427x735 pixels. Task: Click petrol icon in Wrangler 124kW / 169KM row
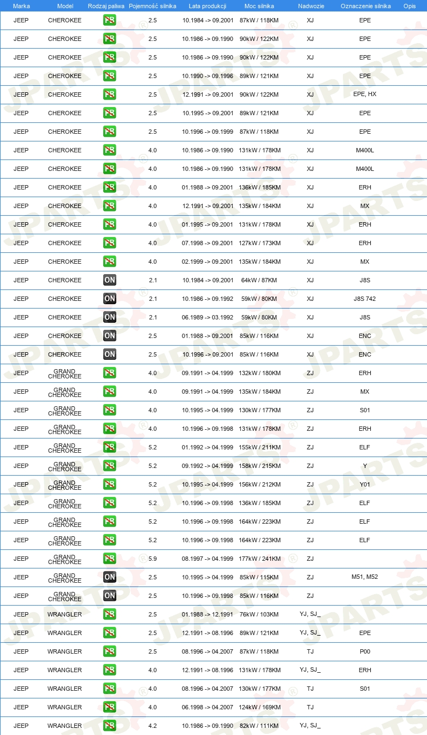click(x=110, y=707)
